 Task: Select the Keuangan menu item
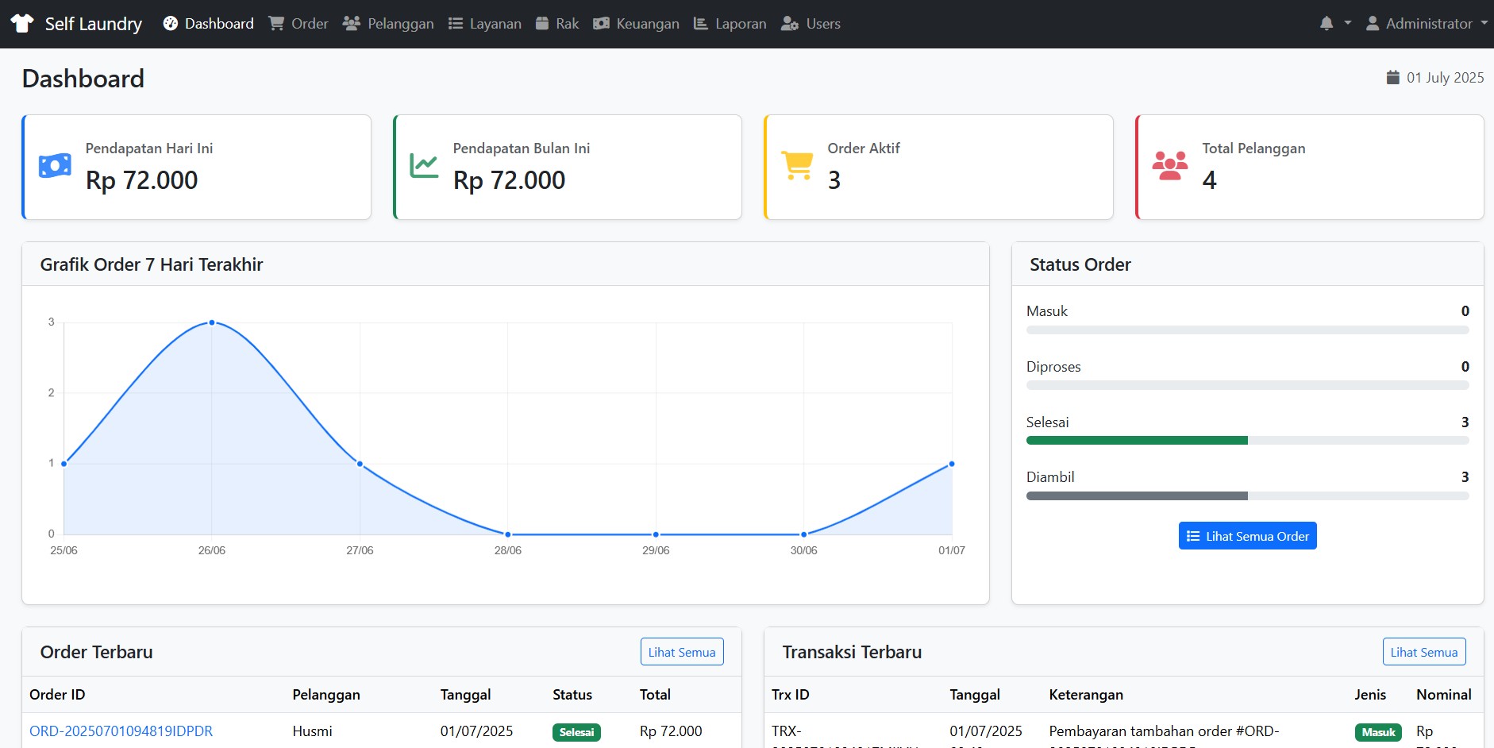coord(637,24)
